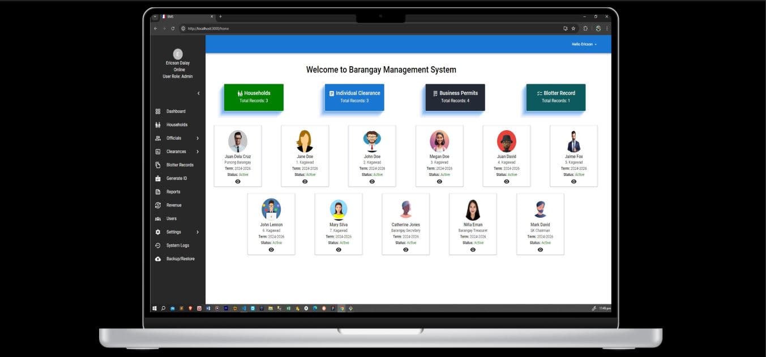The width and height of the screenshot is (766, 357).
Task: Click the Blotter Record summary card
Action: [x=555, y=96]
